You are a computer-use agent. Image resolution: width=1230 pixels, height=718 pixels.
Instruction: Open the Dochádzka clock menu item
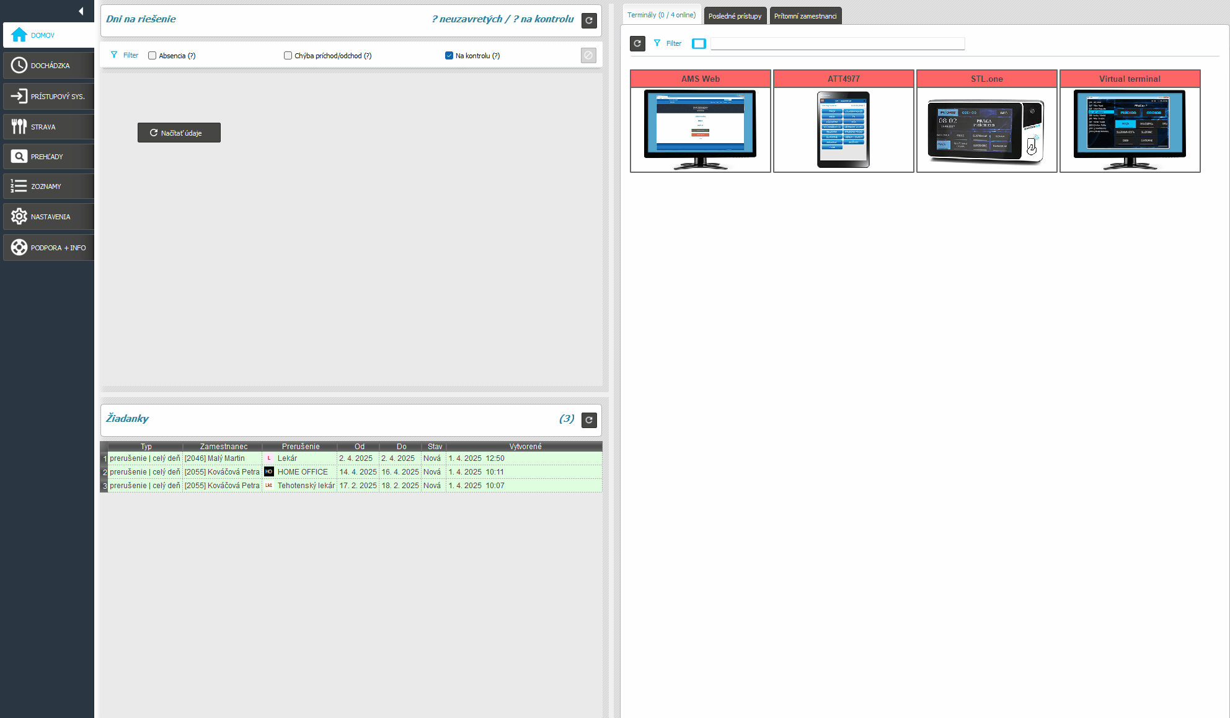(x=48, y=66)
